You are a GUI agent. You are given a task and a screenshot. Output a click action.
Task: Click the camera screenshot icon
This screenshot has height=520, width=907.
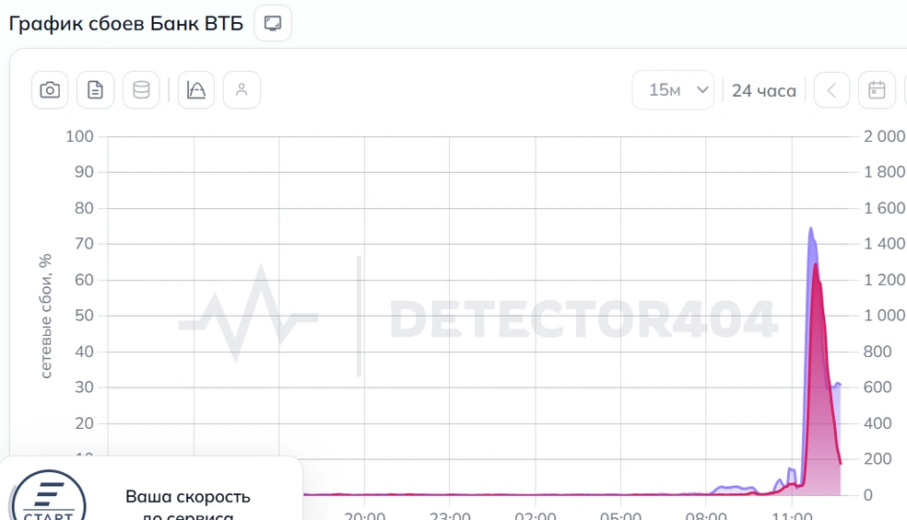coord(50,90)
